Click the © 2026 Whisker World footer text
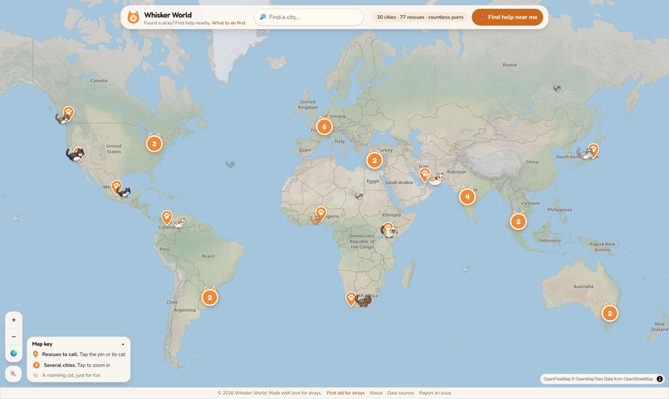Image resolution: width=669 pixels, height=399 pixels. (x=270, y=393)
